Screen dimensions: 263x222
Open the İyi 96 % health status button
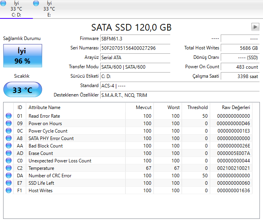pyautogui.click(x=23, y=56)
